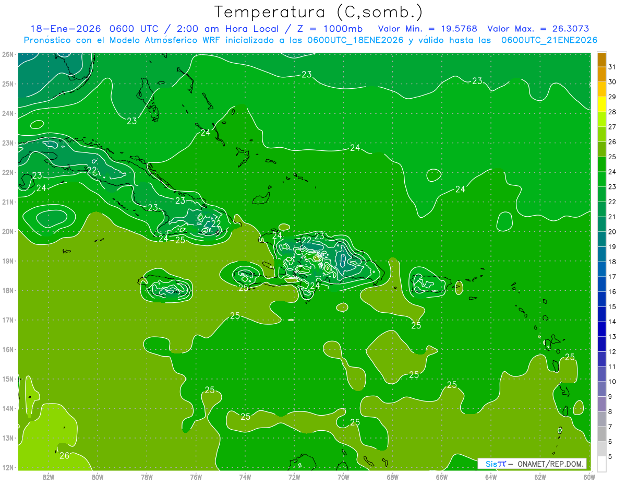This screenshot has width=626, height=484.
Task: Click the '64W' longitude axis label
Action: (491, 477)
